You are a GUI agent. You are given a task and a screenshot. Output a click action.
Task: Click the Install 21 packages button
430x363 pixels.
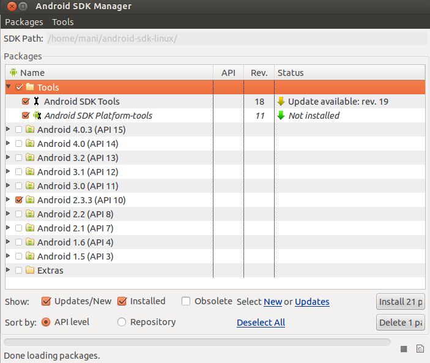pyautogui.click(x=401, y=302)
